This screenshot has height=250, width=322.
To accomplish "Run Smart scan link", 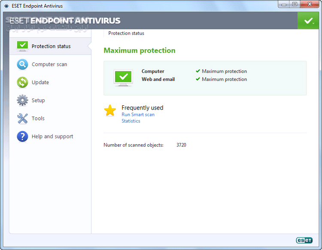I will click(138, 114).
